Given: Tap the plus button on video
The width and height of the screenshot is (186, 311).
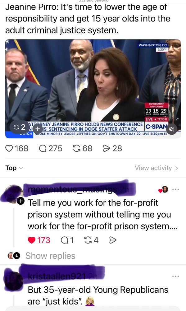Looking at the screenshot, I should pos(38,129).
